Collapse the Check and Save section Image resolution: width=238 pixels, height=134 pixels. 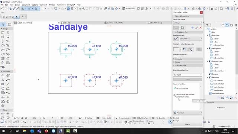(187, 66)
